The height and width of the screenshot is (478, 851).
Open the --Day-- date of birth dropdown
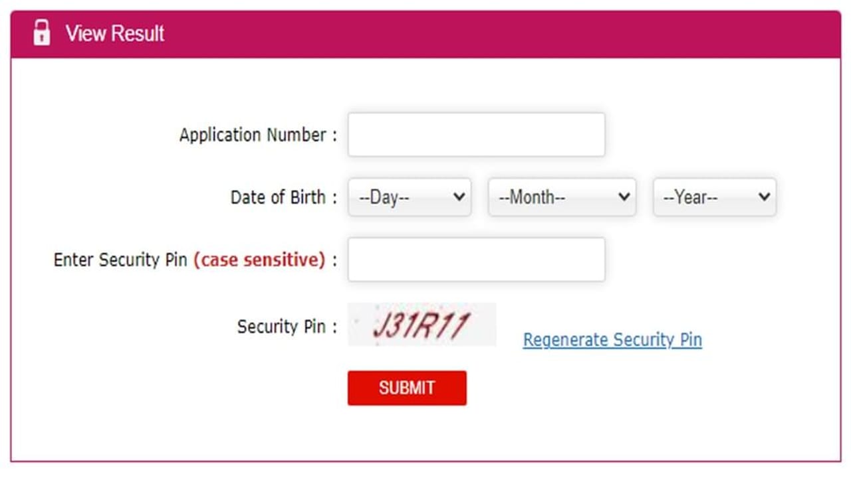[409, 197]
